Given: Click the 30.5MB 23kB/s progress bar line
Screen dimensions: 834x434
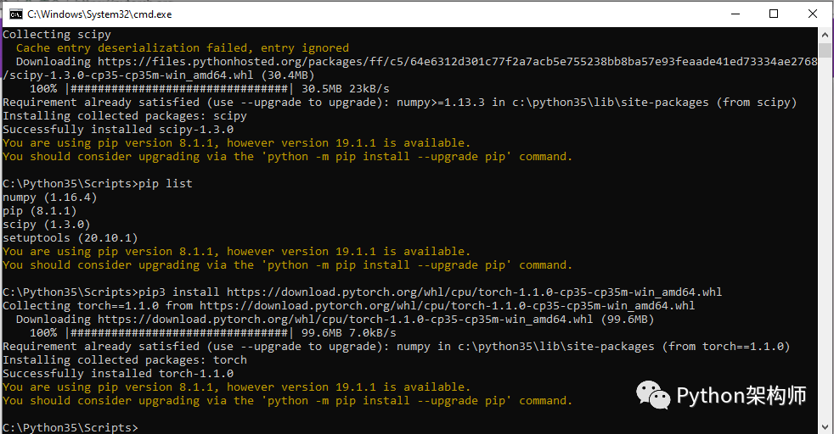Looking at the screenshot, I should click(x=210, y=89).
